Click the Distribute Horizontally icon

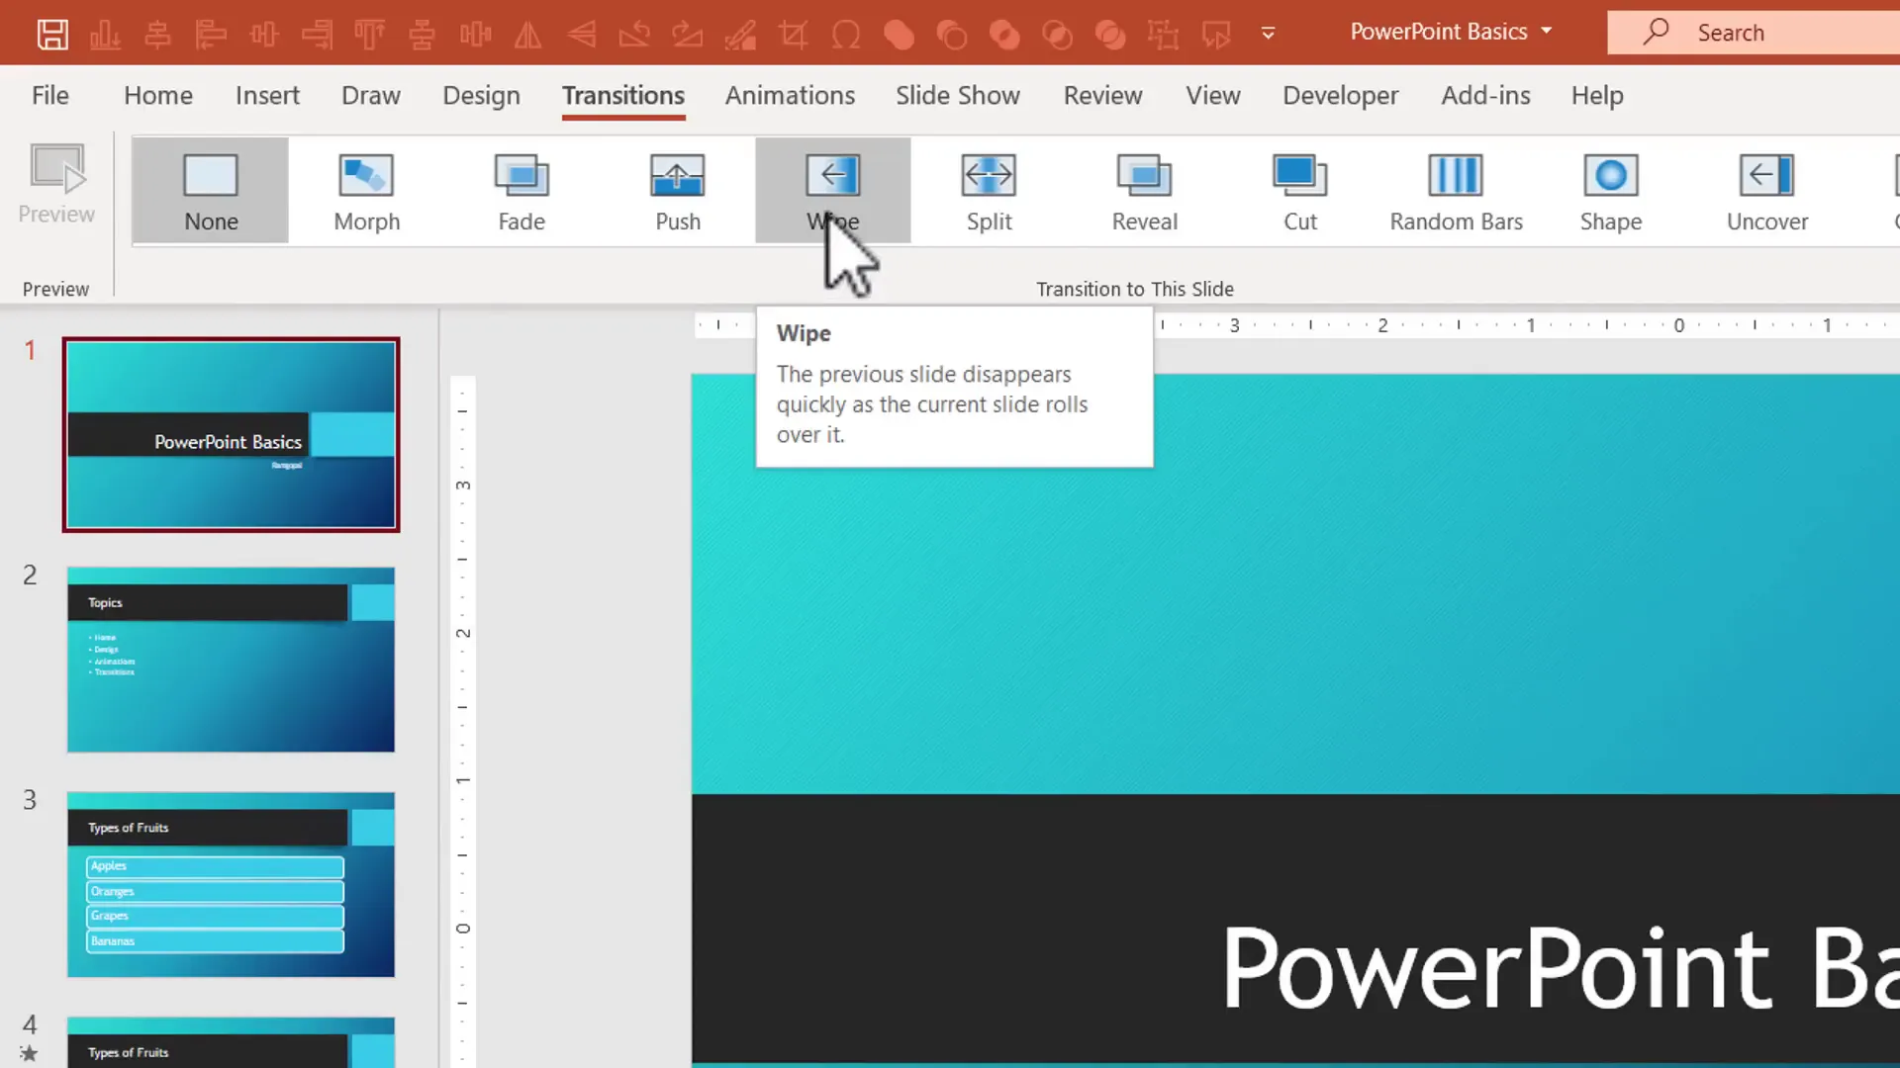tap(475, 35)
